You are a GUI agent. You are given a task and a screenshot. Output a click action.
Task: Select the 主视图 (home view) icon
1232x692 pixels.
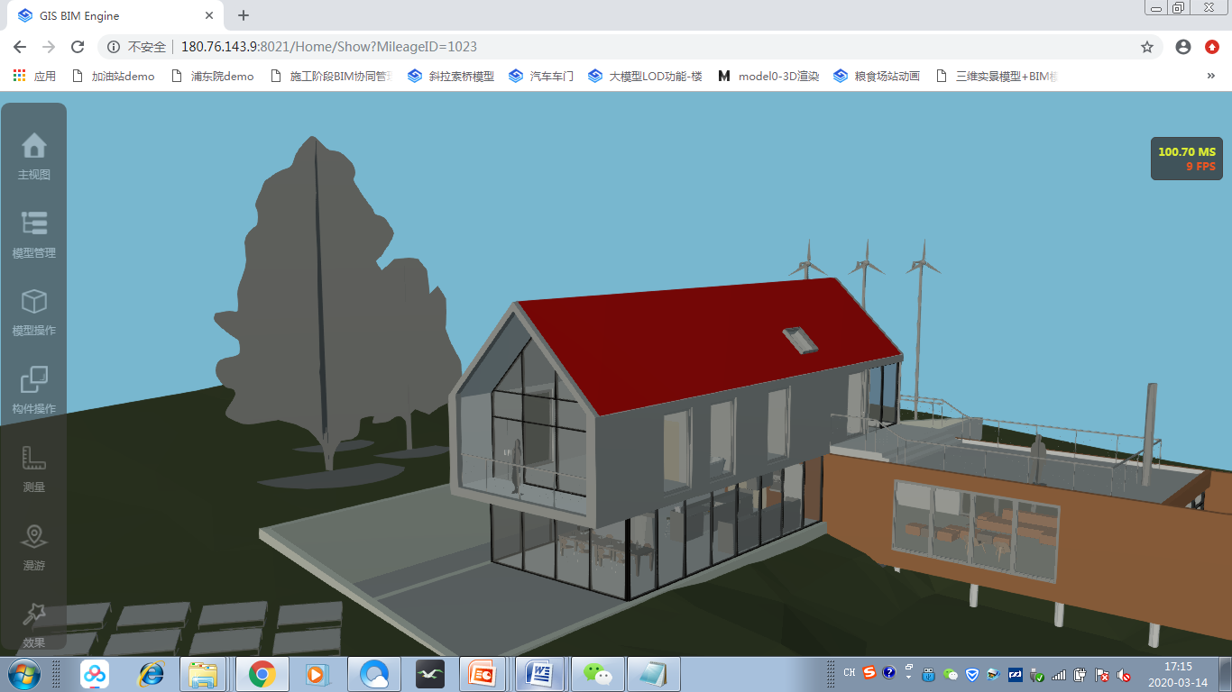click(33, 153)
